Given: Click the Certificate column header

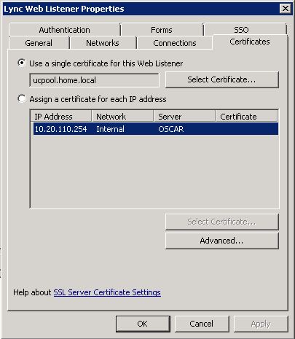Looking at the screenshot, I should point(247,117).
